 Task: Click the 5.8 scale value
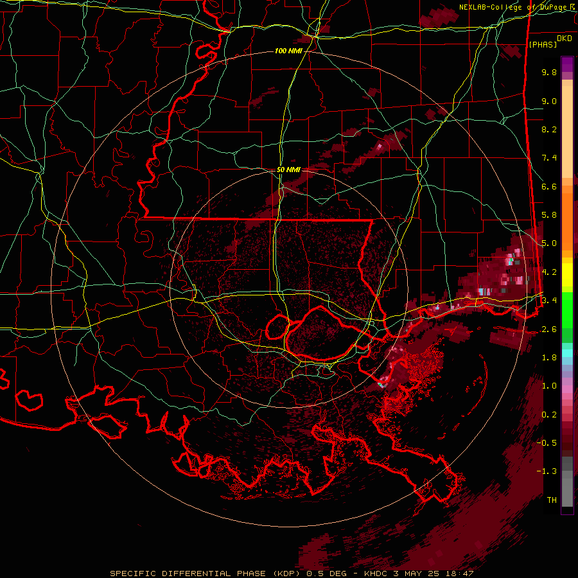pyautogui.click(x=549, y=215)
